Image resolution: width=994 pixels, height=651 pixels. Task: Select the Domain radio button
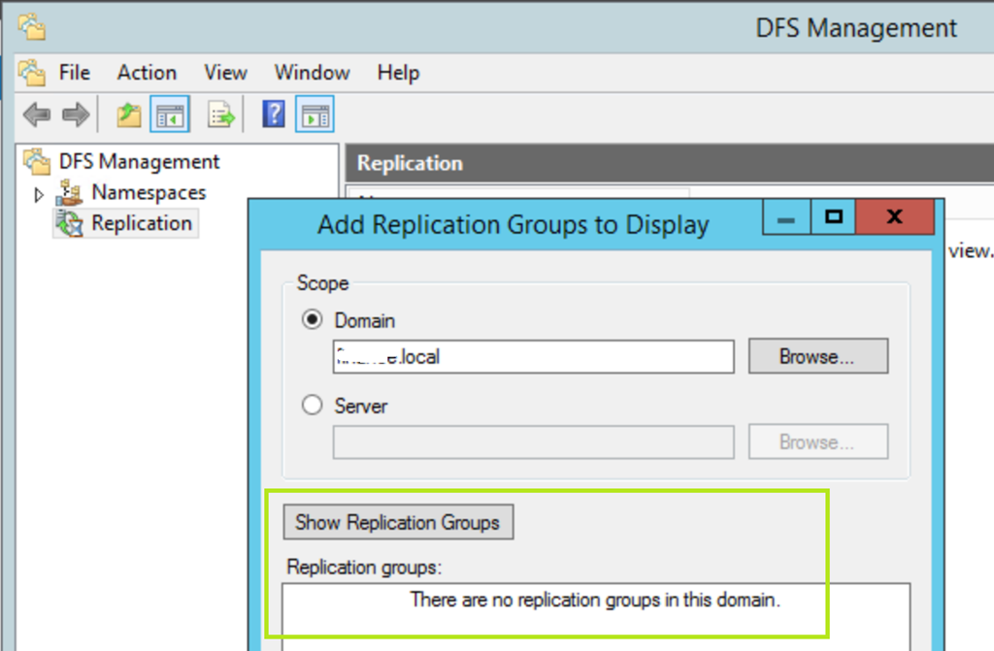313,320
